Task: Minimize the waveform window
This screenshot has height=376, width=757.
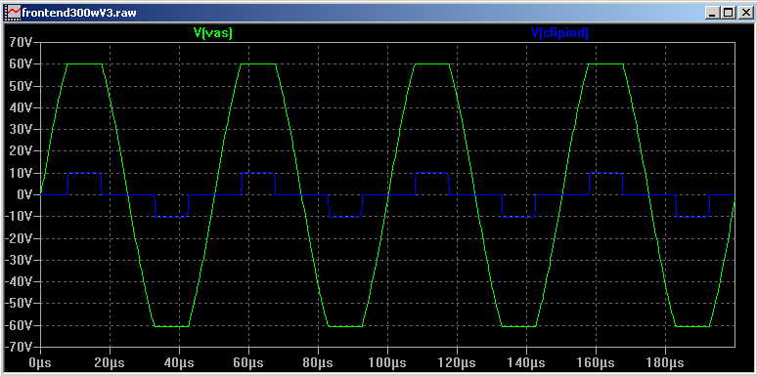Action: 713,13
